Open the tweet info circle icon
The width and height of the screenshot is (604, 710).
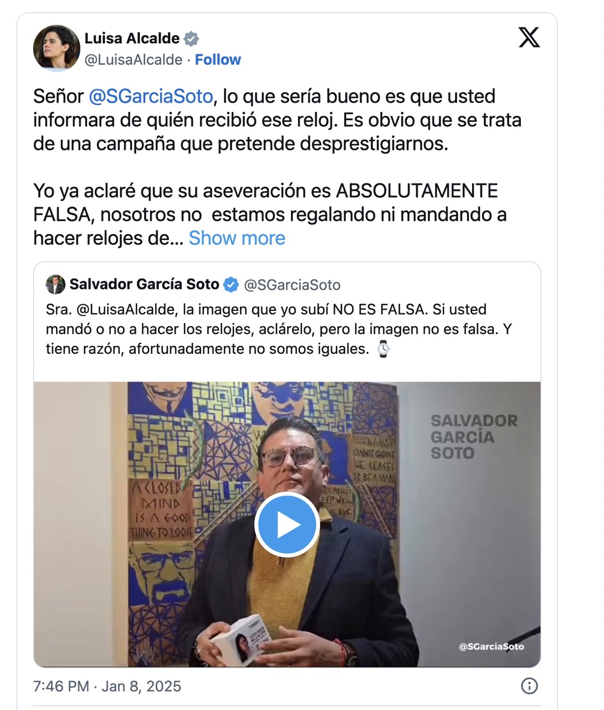(529, 686)
